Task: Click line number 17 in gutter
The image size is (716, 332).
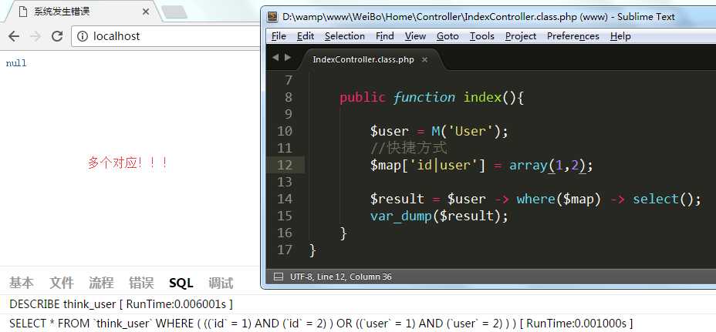Action: coord(285,250)
